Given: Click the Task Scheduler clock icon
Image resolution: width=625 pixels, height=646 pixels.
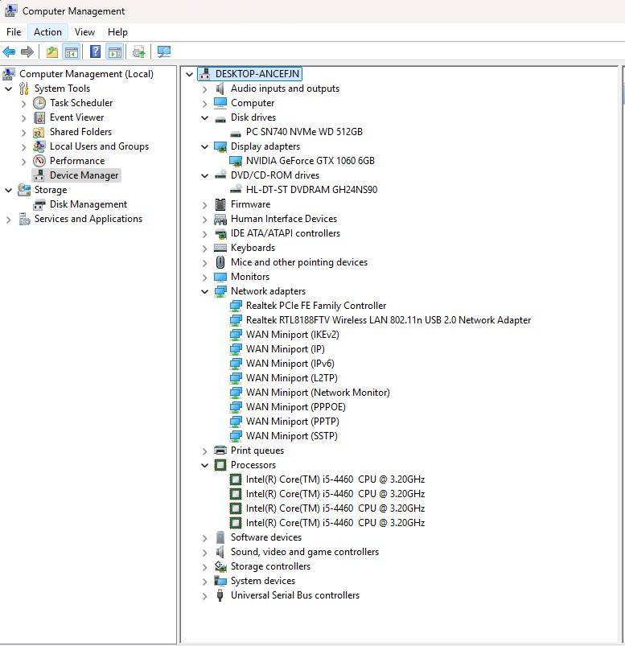Looking at the screenshot, I should (x=39, y=103).
